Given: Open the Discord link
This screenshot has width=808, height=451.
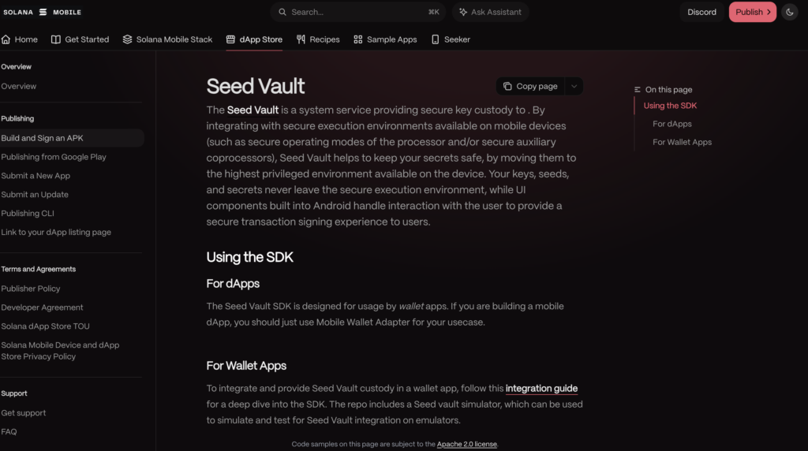Looking at the screenshot, I should (x=701, y=12).
